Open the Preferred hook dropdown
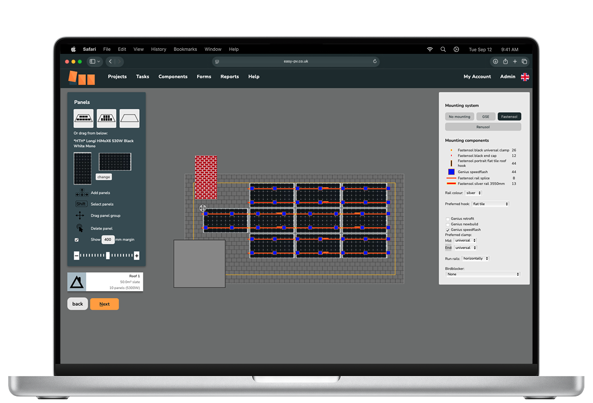This screenshot has height=403, width=593. pos(490,204)
